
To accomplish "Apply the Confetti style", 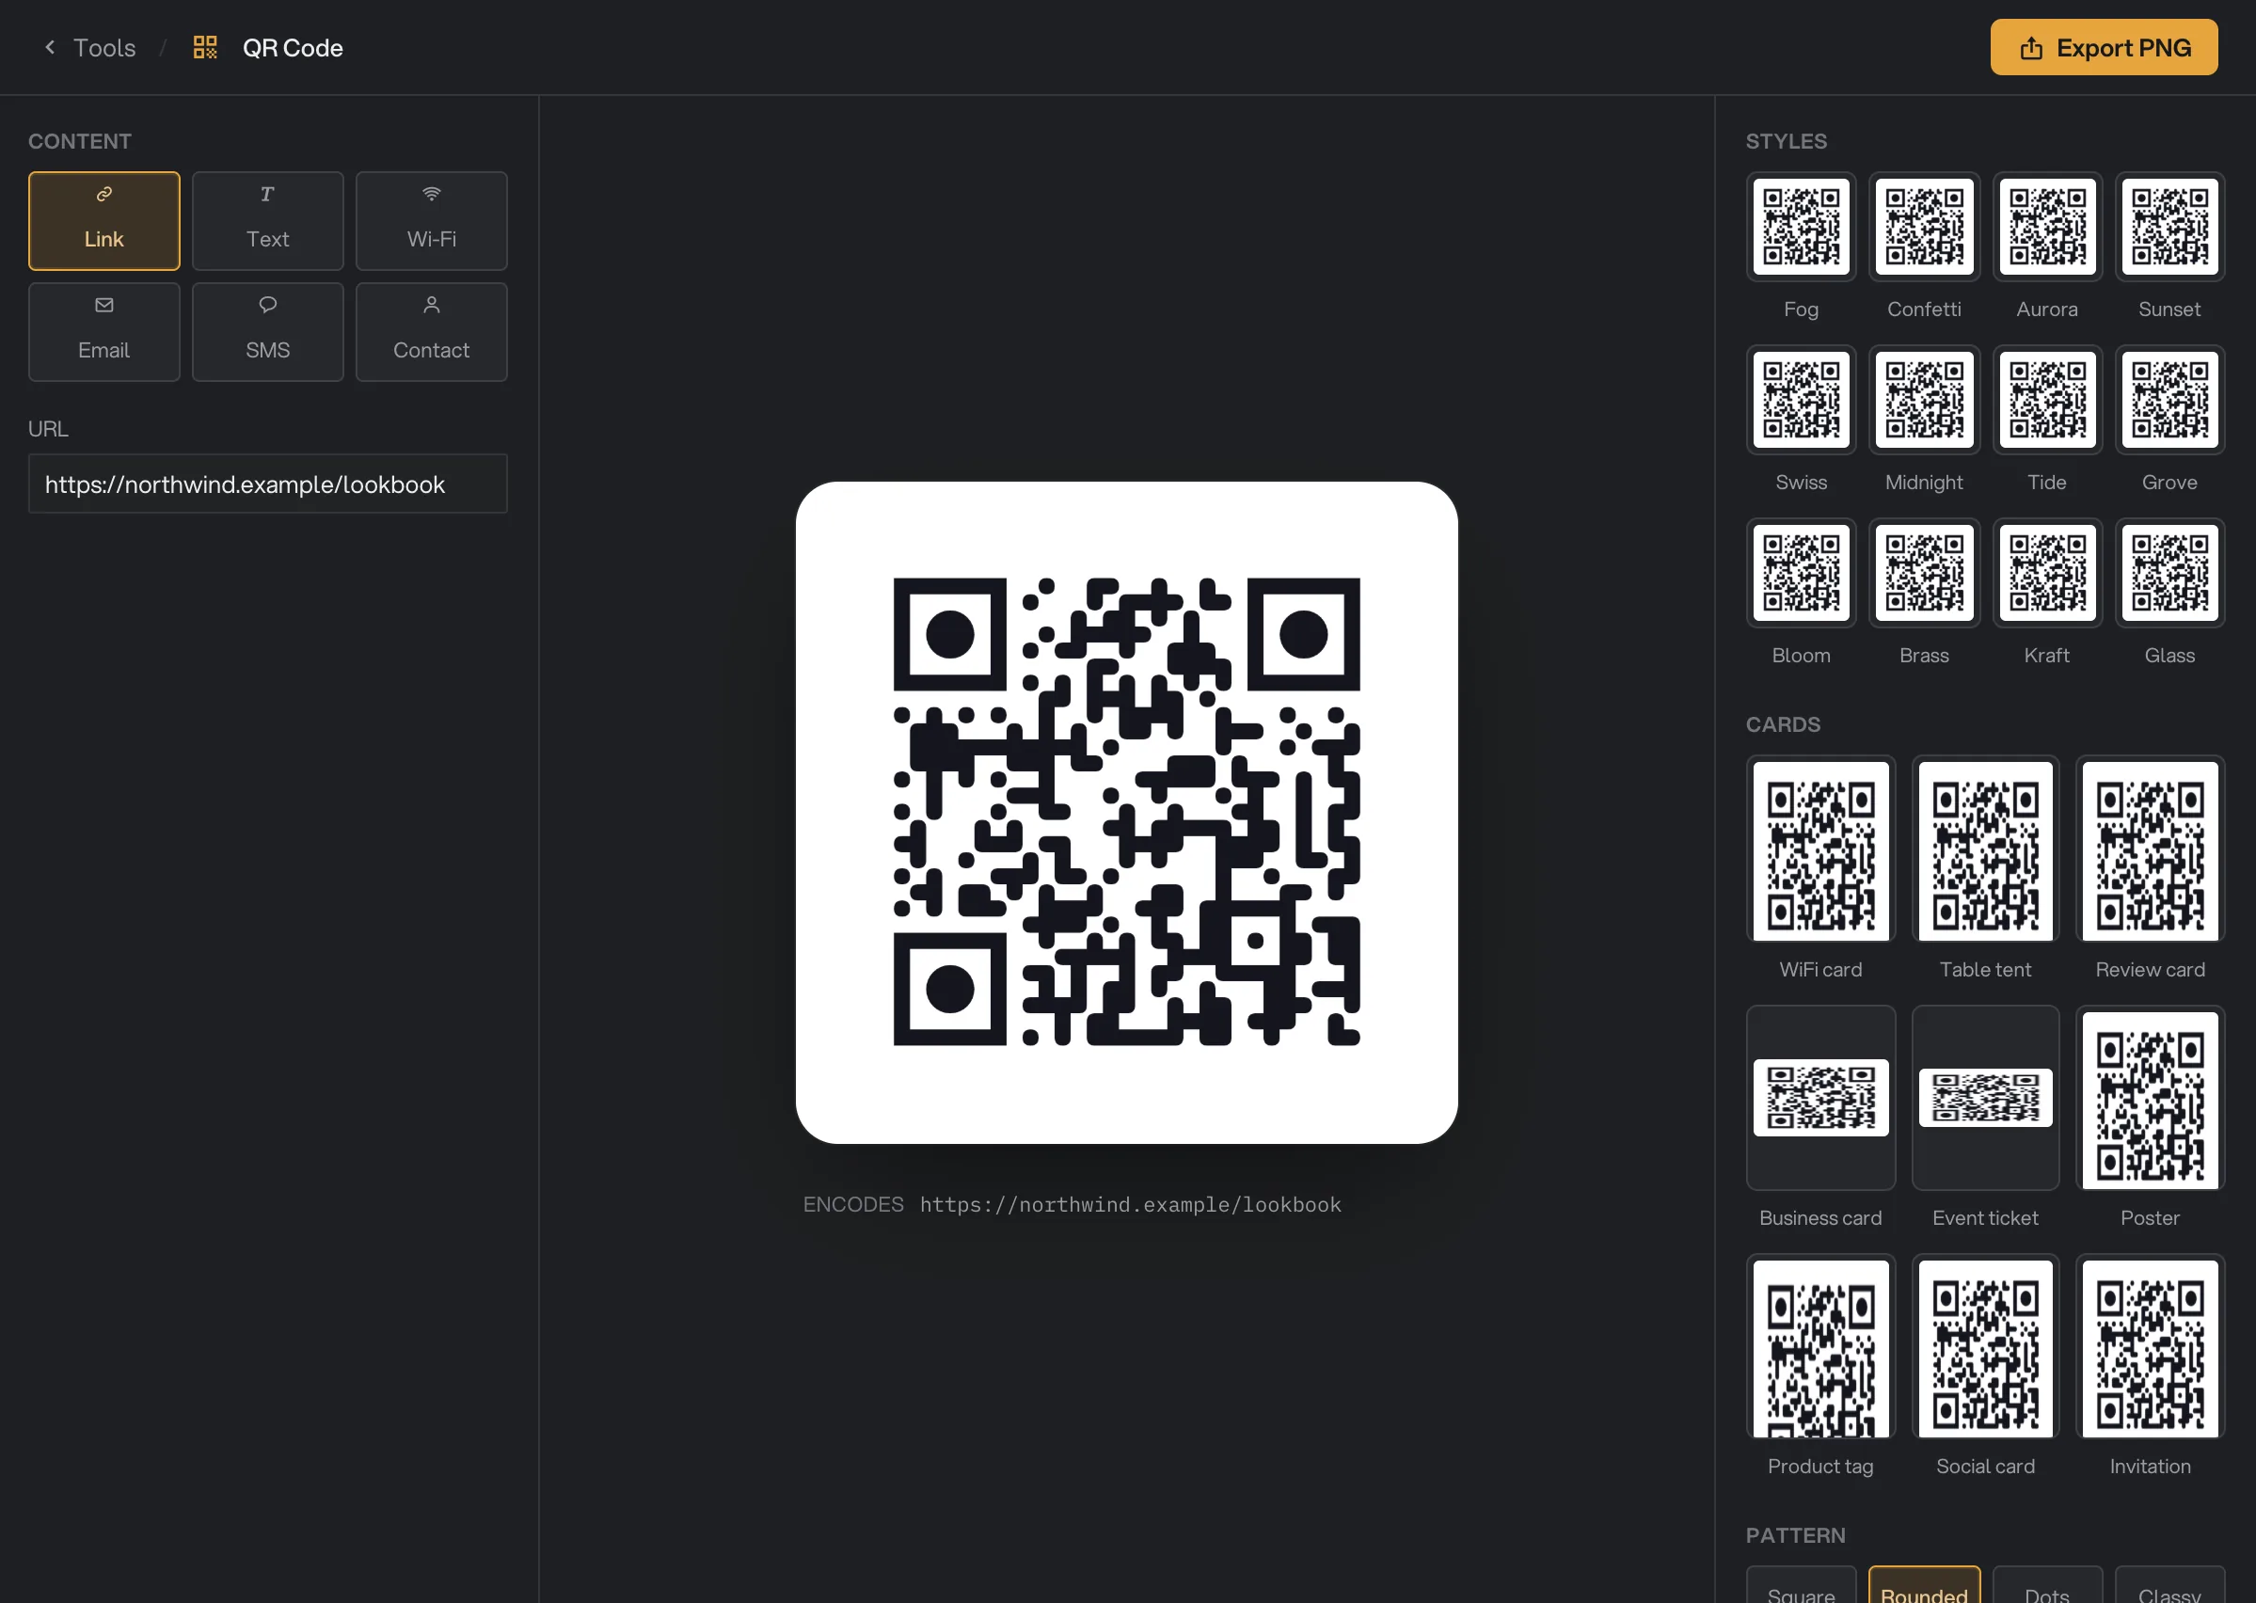I will (1923, 227).
